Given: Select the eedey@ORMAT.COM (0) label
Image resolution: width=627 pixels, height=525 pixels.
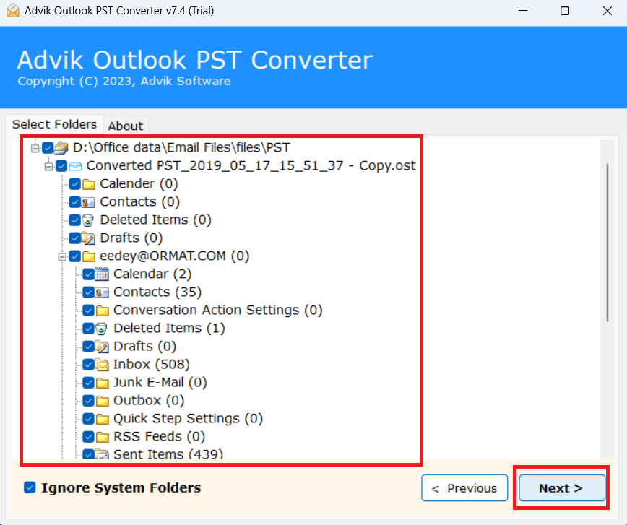Looking at the screenshot, I should point(174,256).
